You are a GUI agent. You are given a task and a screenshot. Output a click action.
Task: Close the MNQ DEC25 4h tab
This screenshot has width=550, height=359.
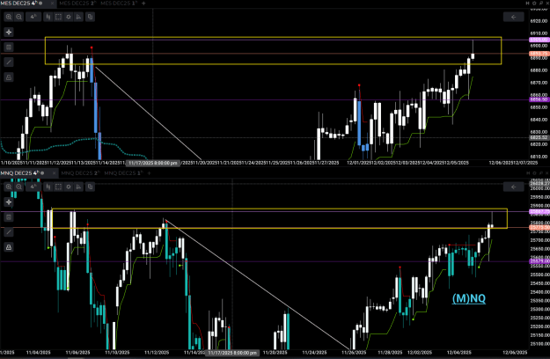click(54, 172)
